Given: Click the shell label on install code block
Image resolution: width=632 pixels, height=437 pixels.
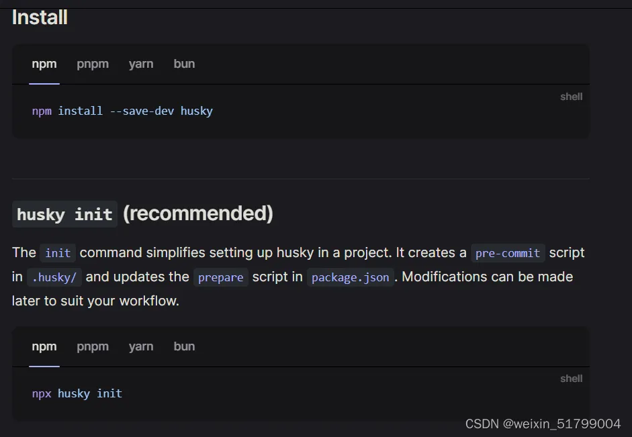Looking at the screenshot, I should point(571,97).
